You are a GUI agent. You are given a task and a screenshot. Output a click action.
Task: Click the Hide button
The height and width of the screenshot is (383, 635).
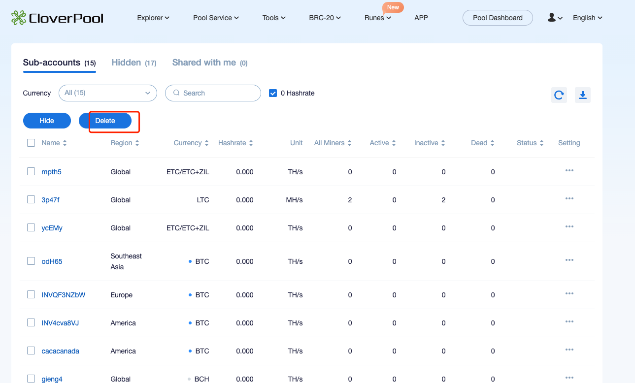pyautogui.click(x=47, y=121)
